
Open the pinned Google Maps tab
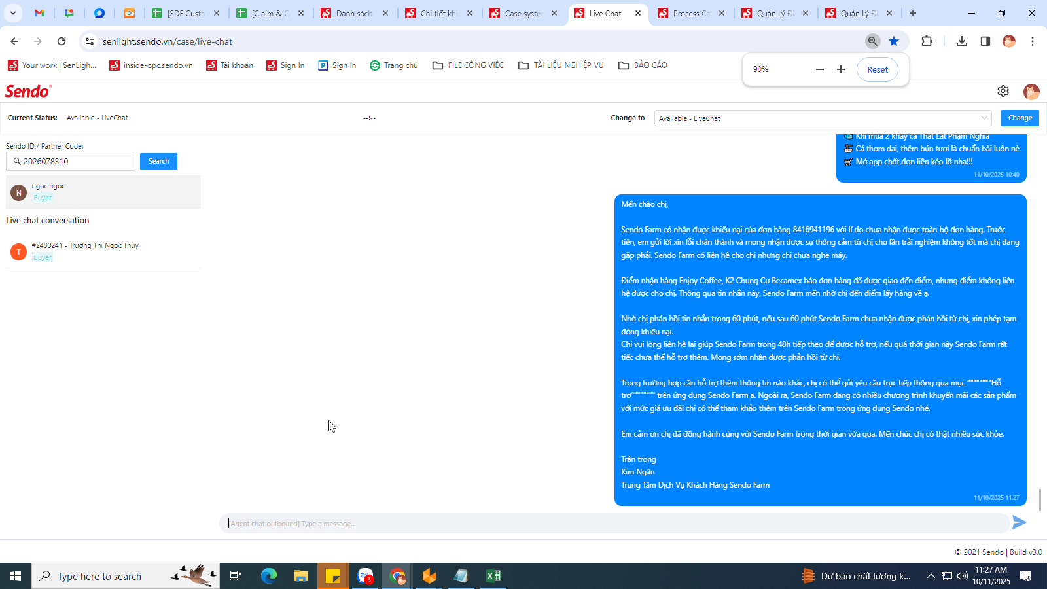coord(69,13)
